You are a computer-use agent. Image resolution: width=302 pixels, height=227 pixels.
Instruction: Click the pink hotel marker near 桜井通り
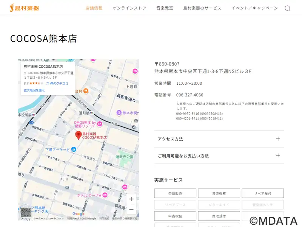[135, 71]
